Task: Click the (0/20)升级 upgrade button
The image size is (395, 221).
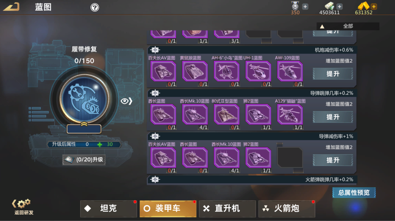Action: click(x=84, y=160)
